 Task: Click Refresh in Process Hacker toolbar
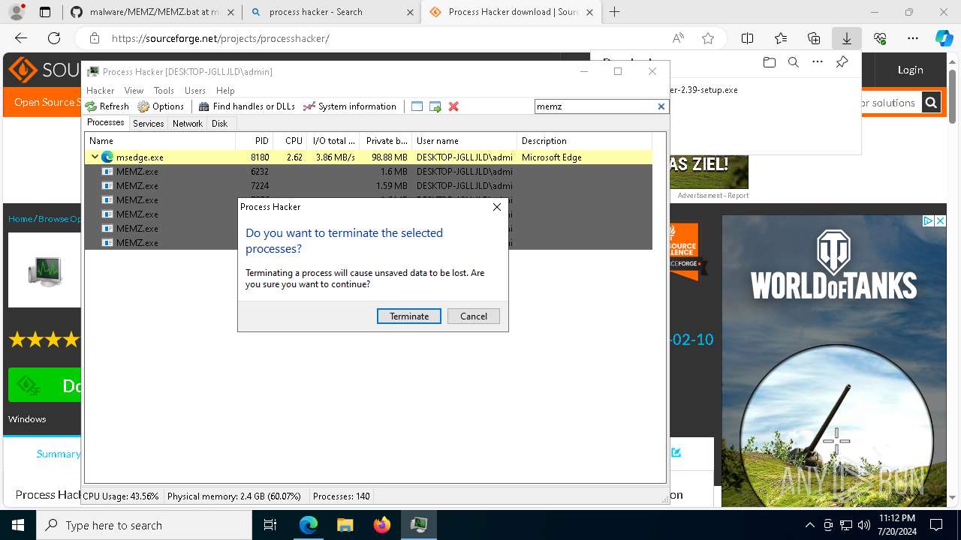[x=107, y=106]
